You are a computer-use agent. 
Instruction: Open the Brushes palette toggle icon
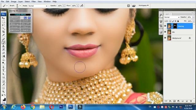pos(129,5)
